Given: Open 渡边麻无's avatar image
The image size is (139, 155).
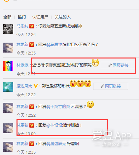Looking at the screenshot, I should (8, 87).
